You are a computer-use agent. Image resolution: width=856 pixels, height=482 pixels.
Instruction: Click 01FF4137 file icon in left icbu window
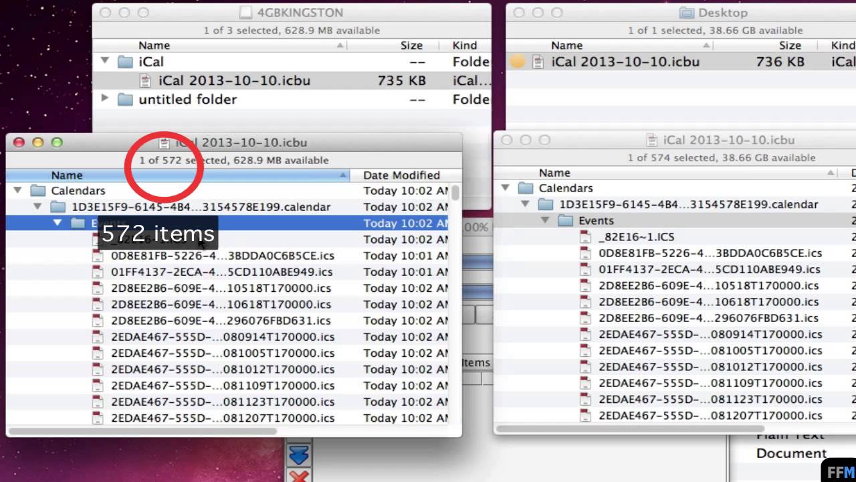pyautogui.click(x=98, y=272)
